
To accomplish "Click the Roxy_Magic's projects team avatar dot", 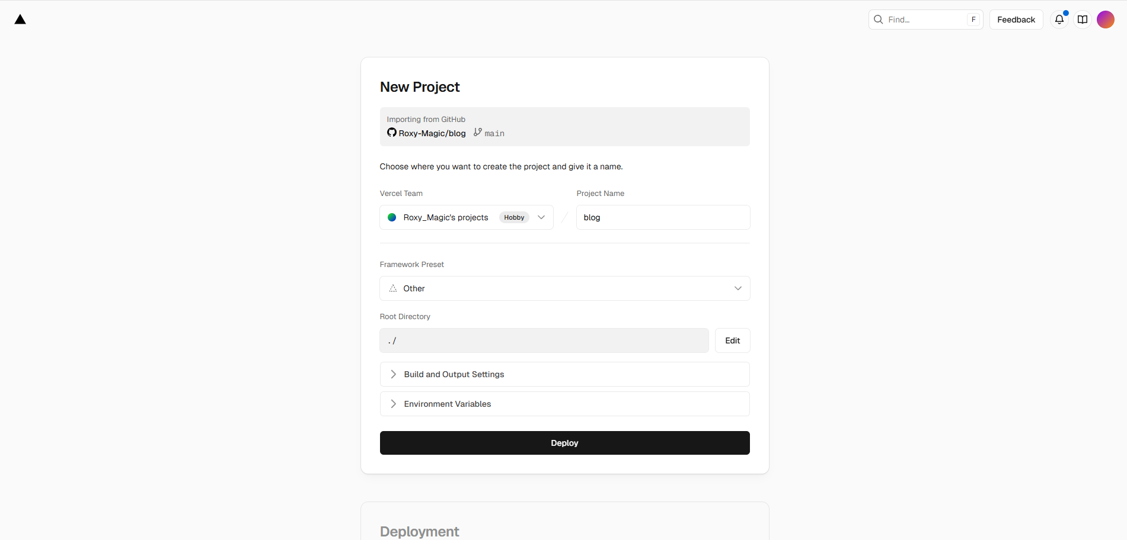I will point(392,217).
